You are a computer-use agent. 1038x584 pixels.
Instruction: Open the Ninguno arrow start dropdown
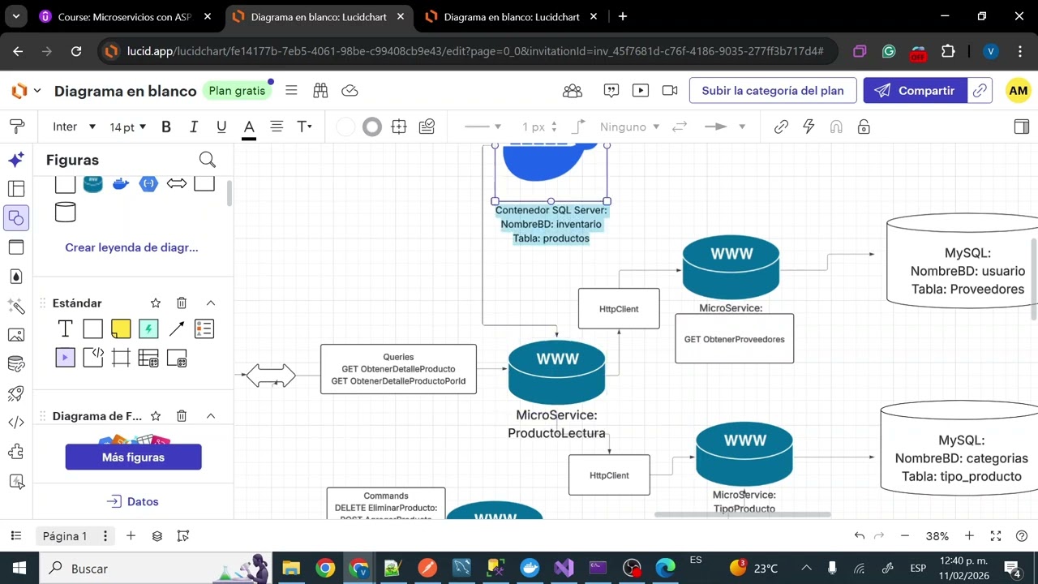pyautogui.click(x=630, y=127)
